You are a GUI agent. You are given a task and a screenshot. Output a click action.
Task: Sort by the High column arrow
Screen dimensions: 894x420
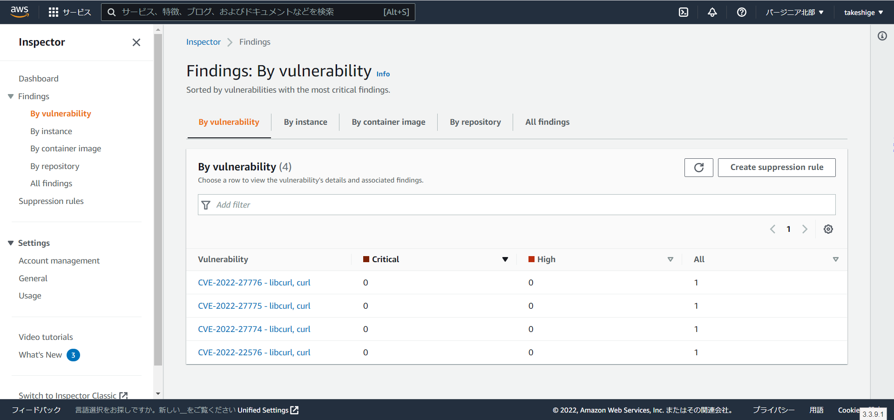(x=670, y=259)
